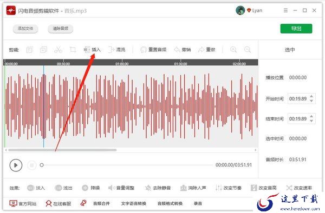Click the 清除音频 clear audio button

tap(60, 29)
